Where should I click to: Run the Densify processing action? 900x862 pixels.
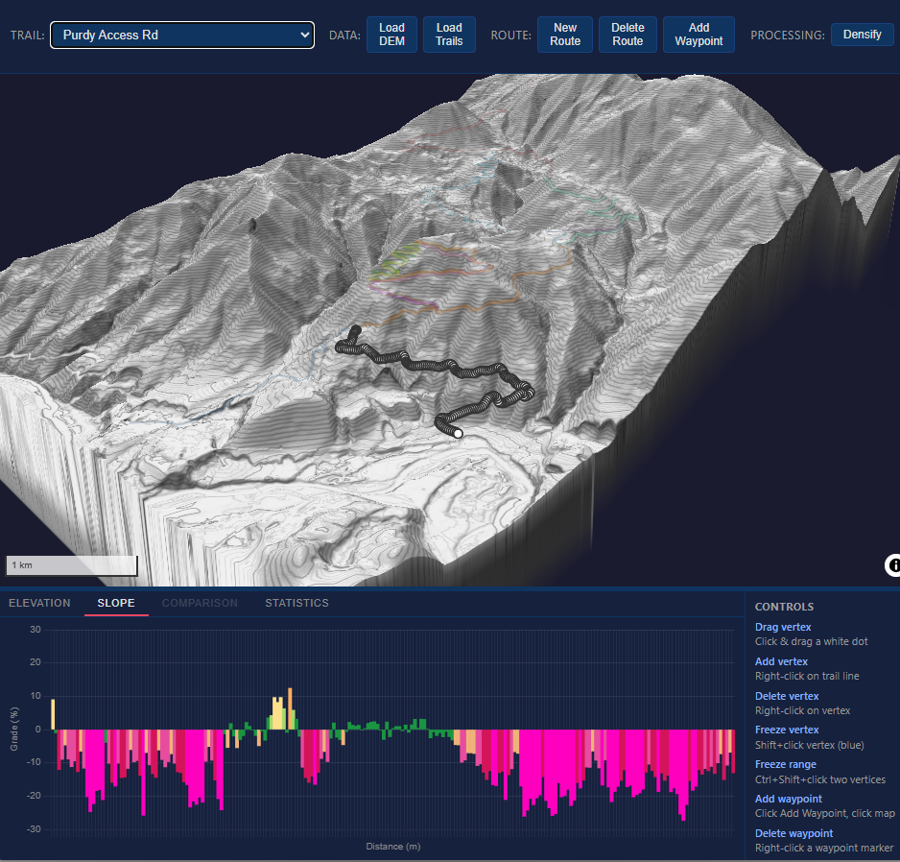tap(863, 34)
